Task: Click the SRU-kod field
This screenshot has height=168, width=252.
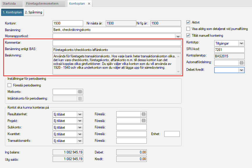Action: click(x=229, y=50)
